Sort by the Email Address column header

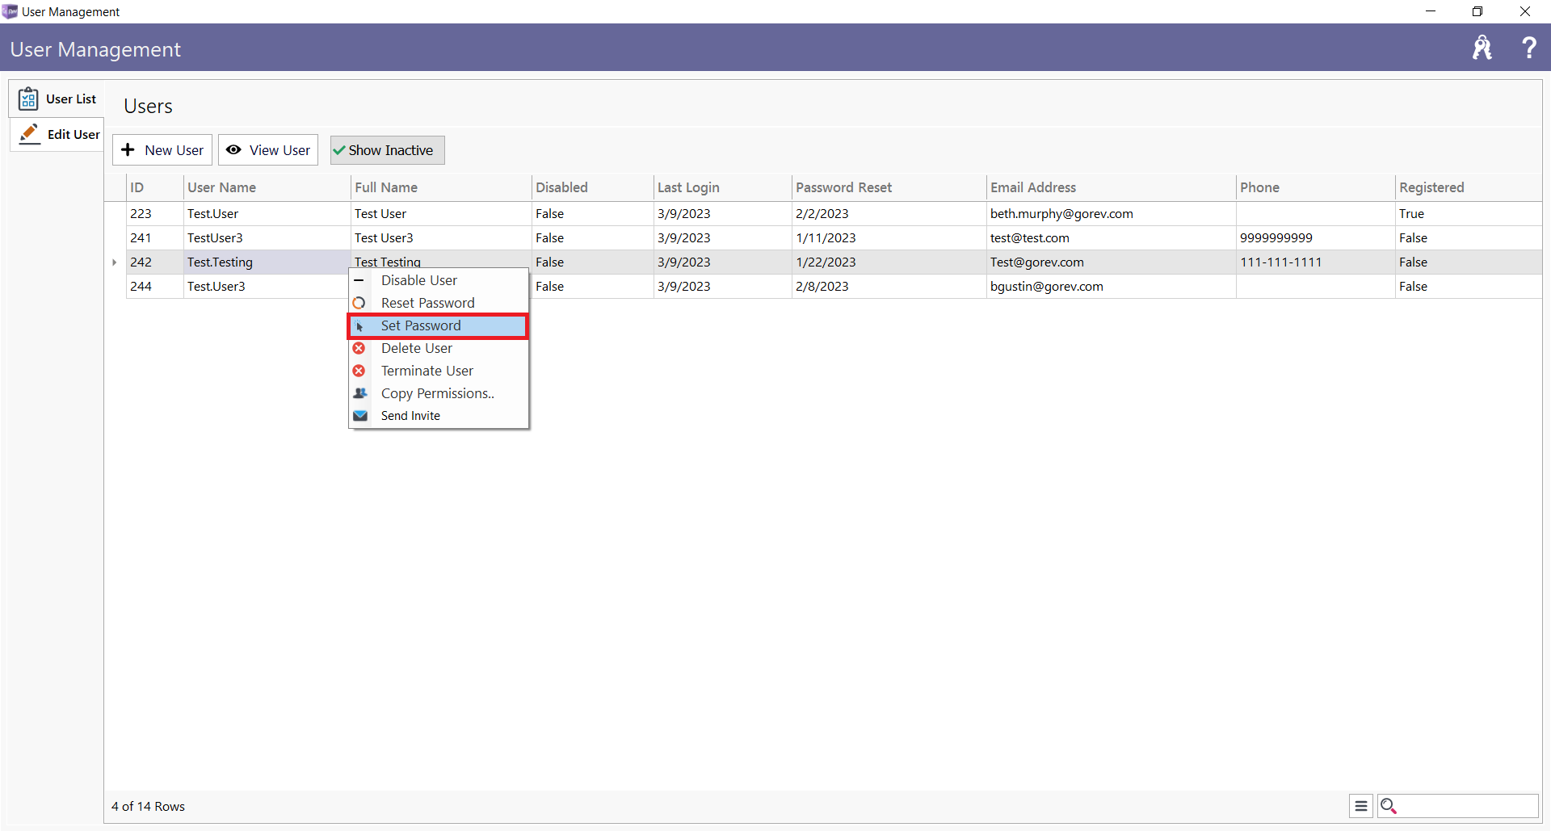(1111, 187)
